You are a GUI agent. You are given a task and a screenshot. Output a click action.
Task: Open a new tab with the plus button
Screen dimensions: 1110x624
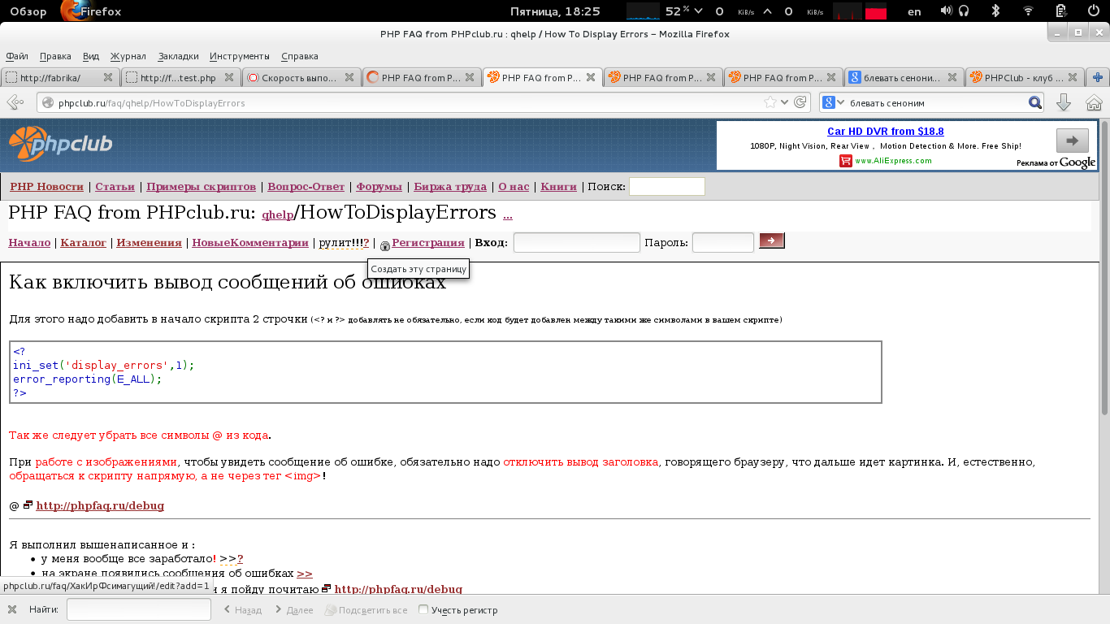[x=1098, y=78]
